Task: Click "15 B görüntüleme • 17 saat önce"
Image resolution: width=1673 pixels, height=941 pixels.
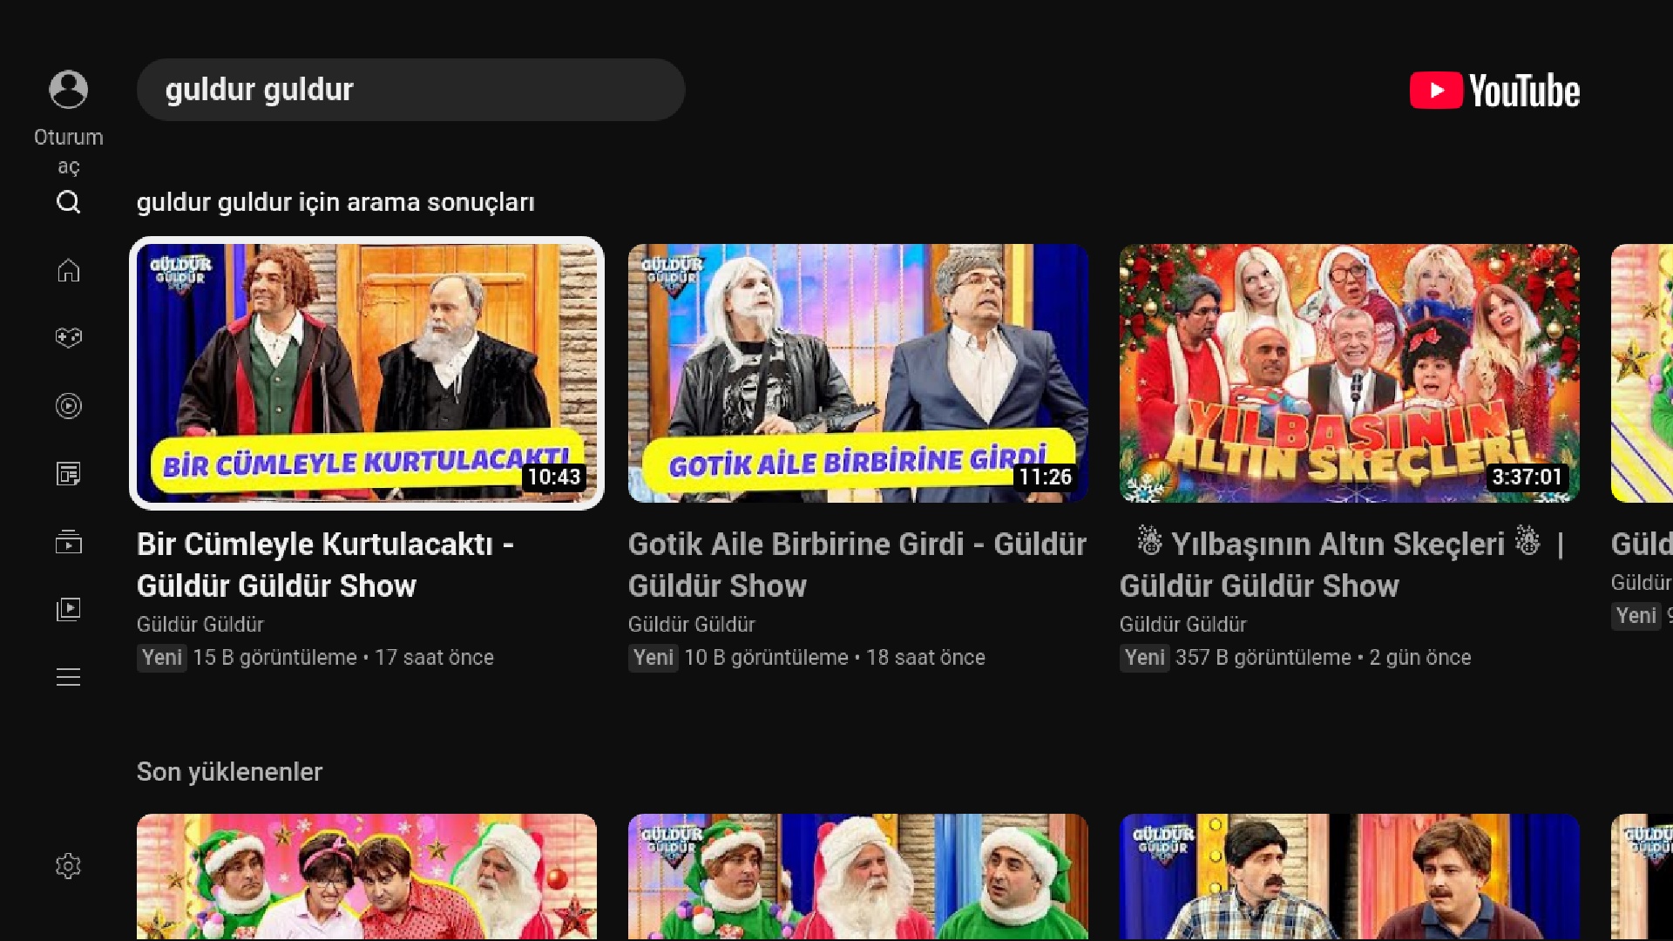Action: 343,658
